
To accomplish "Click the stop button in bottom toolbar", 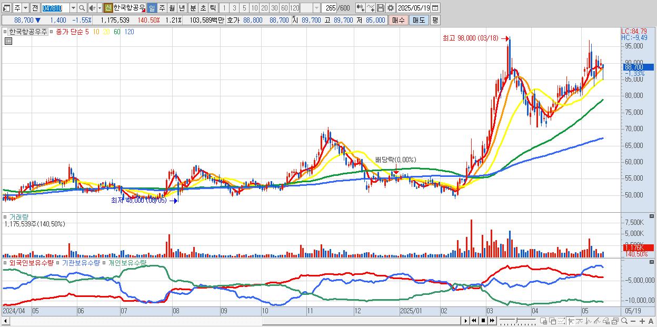I will [x=483, y=321].
